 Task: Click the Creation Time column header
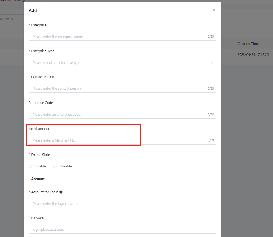[248, 44]
